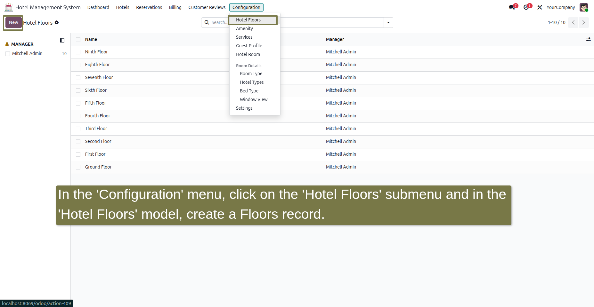Open the Configuration menu
Image resolution: width=594 pixels, height=307 pixels.
246,7
